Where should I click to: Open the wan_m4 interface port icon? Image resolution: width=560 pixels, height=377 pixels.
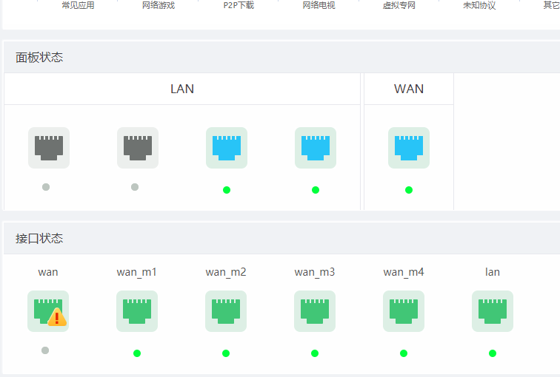(x=404, y=311)
